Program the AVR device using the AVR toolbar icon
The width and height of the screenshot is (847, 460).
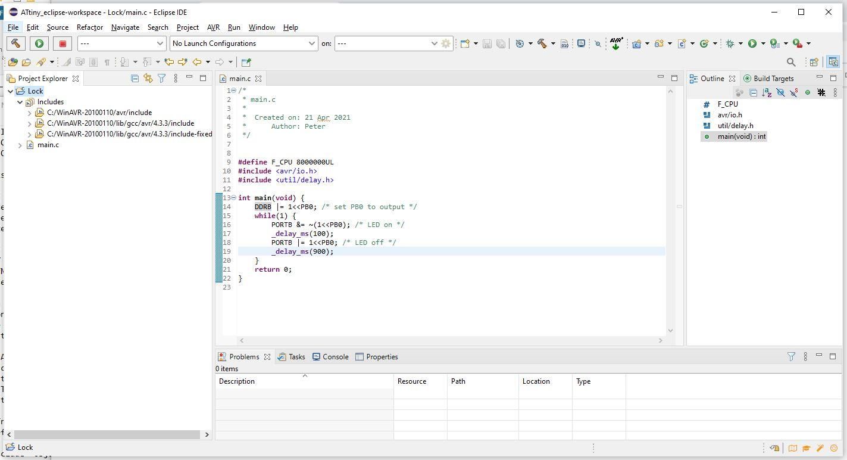[616, 43]
